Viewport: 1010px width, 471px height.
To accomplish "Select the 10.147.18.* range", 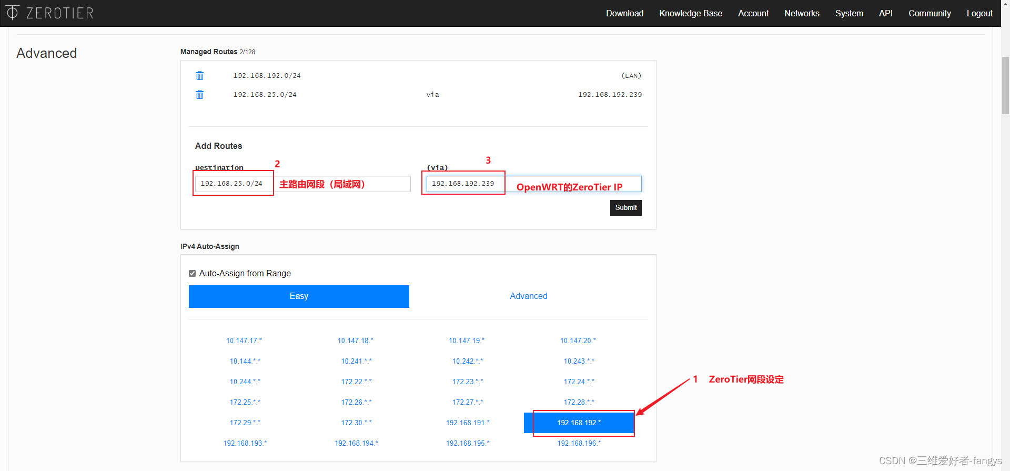I will coord(356,340).
